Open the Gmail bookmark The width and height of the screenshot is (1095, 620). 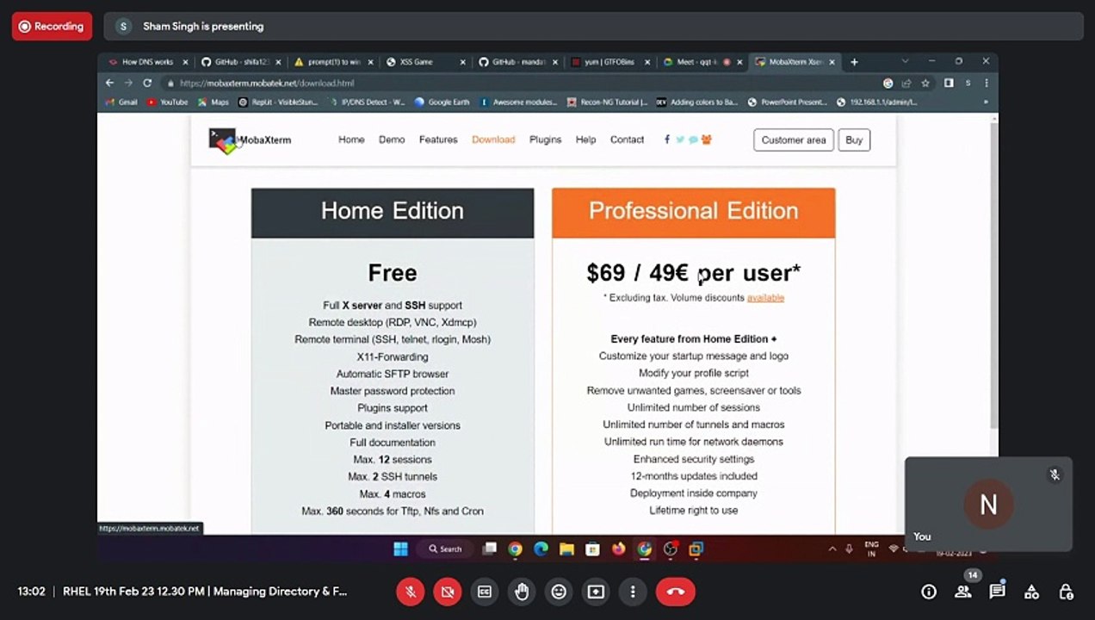click(x=121, y=102)
